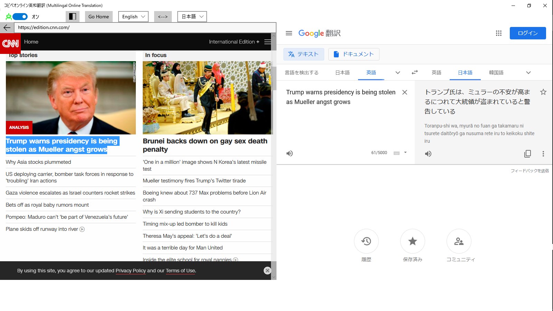Toggle the split-pane layout icon

coord(73,17)
